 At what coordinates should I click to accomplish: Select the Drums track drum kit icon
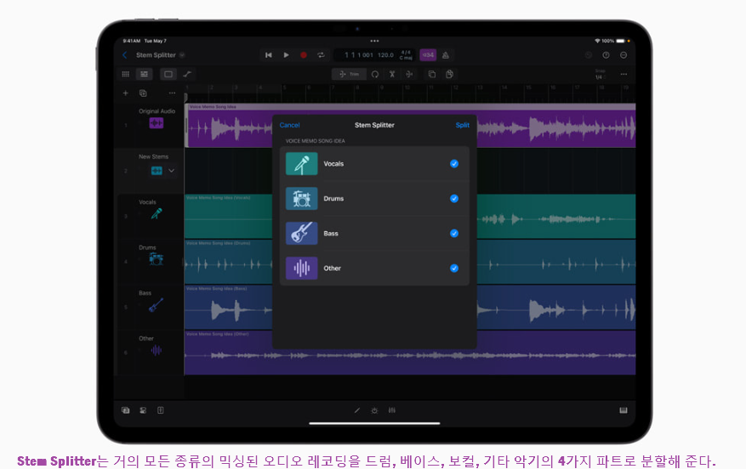coord(156,259)
